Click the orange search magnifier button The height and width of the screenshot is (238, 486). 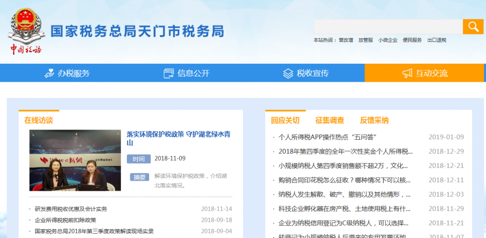tap(472, 26)
